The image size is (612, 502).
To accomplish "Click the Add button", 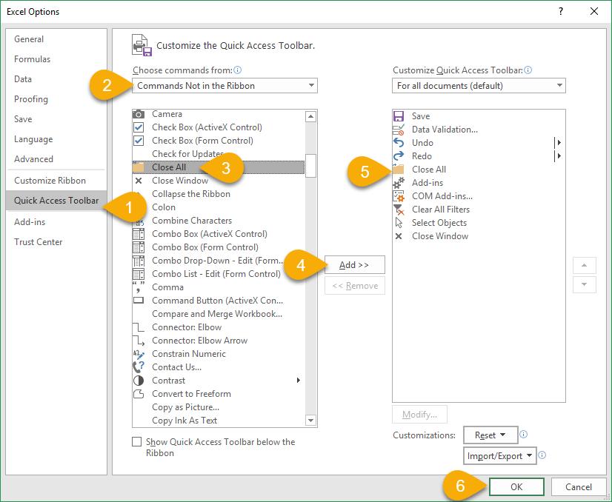I will pyautogui.click(x=354, y=264).
